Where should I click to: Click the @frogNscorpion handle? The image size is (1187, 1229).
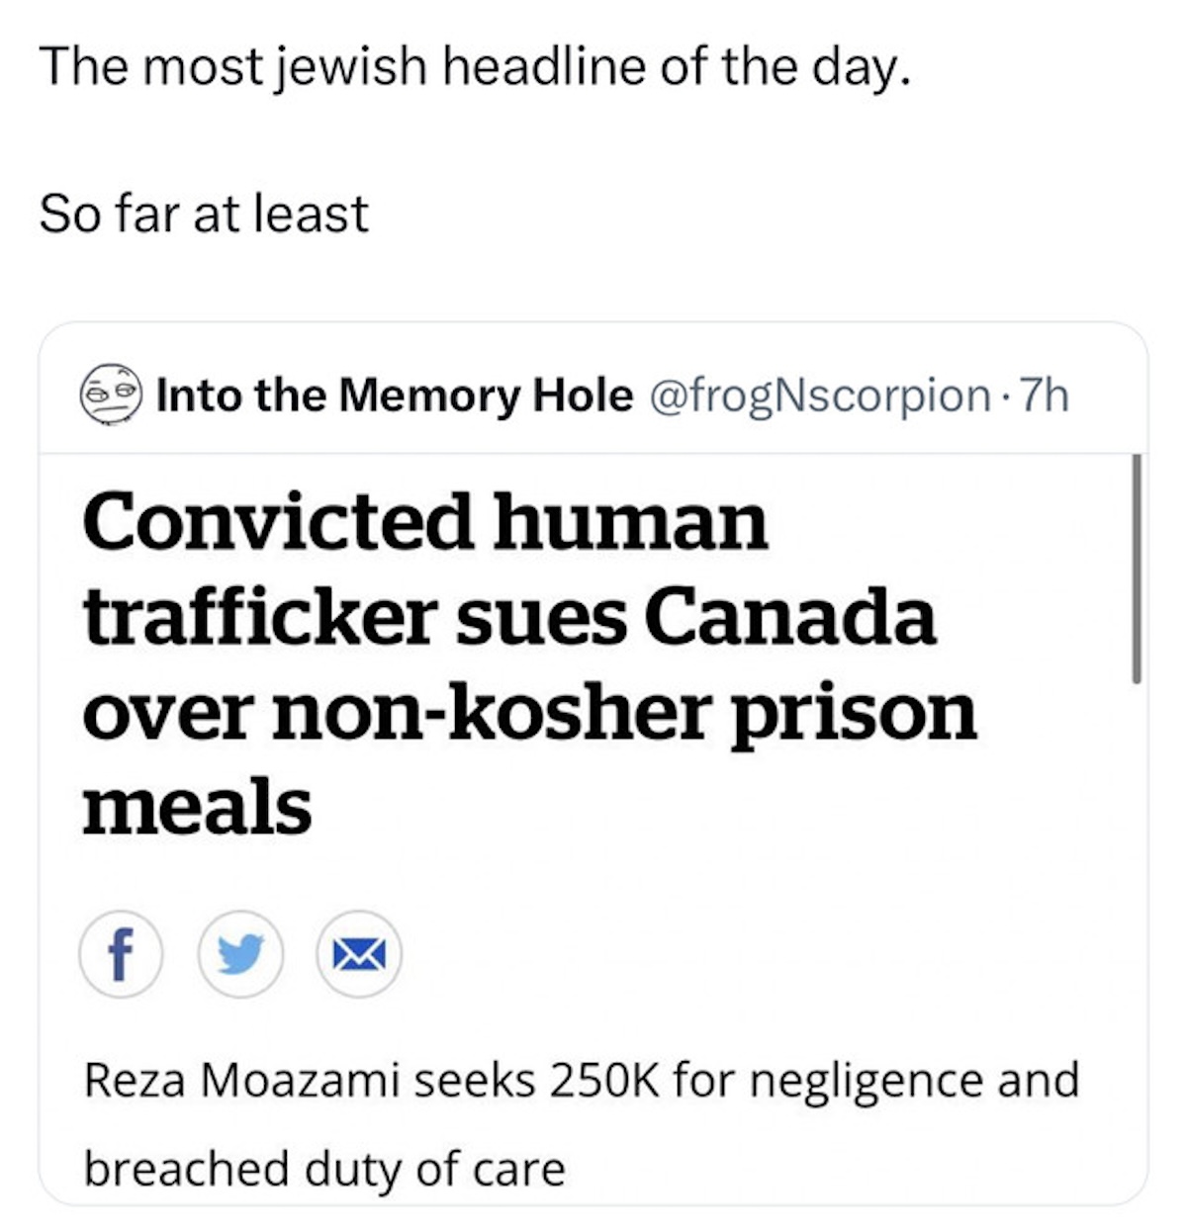coord(820,395)
